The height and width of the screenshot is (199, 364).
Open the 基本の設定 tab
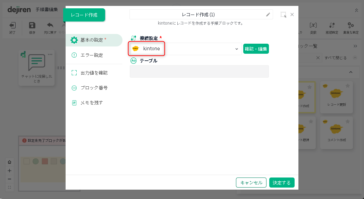click(x=94, y=40)
